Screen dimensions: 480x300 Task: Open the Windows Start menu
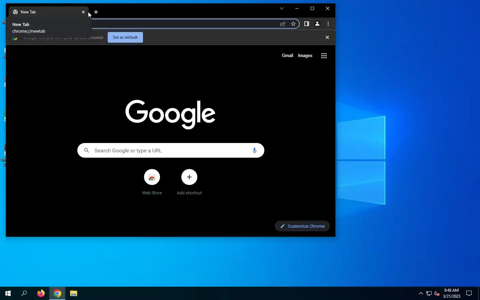point(8,293)
